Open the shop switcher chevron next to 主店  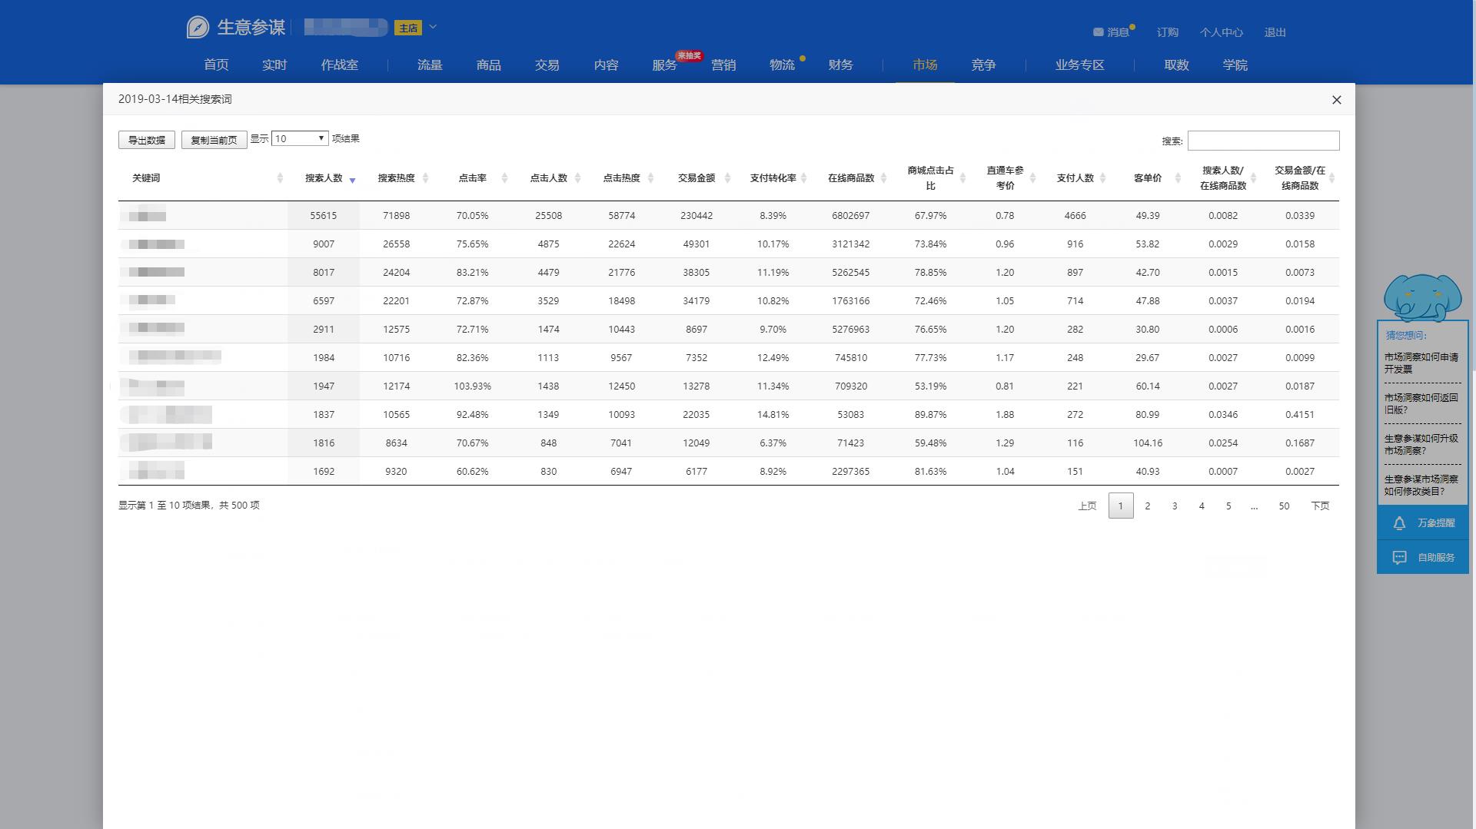[433, 27]
